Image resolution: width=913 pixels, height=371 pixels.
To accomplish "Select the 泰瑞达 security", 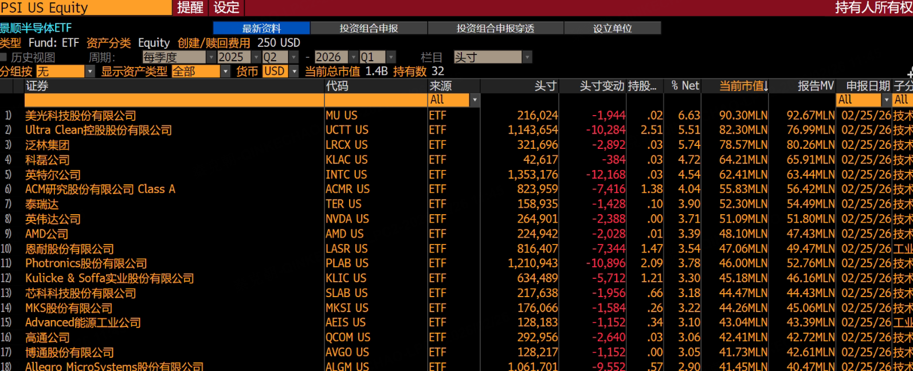I will pyautogui.click(x=42, y=204).
